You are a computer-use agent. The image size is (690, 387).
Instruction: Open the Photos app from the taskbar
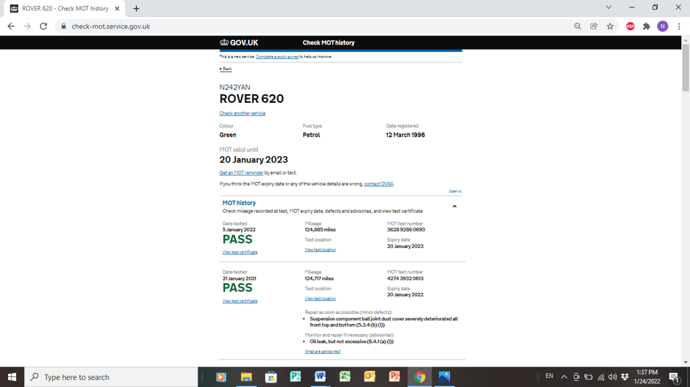tap(444, 377)
